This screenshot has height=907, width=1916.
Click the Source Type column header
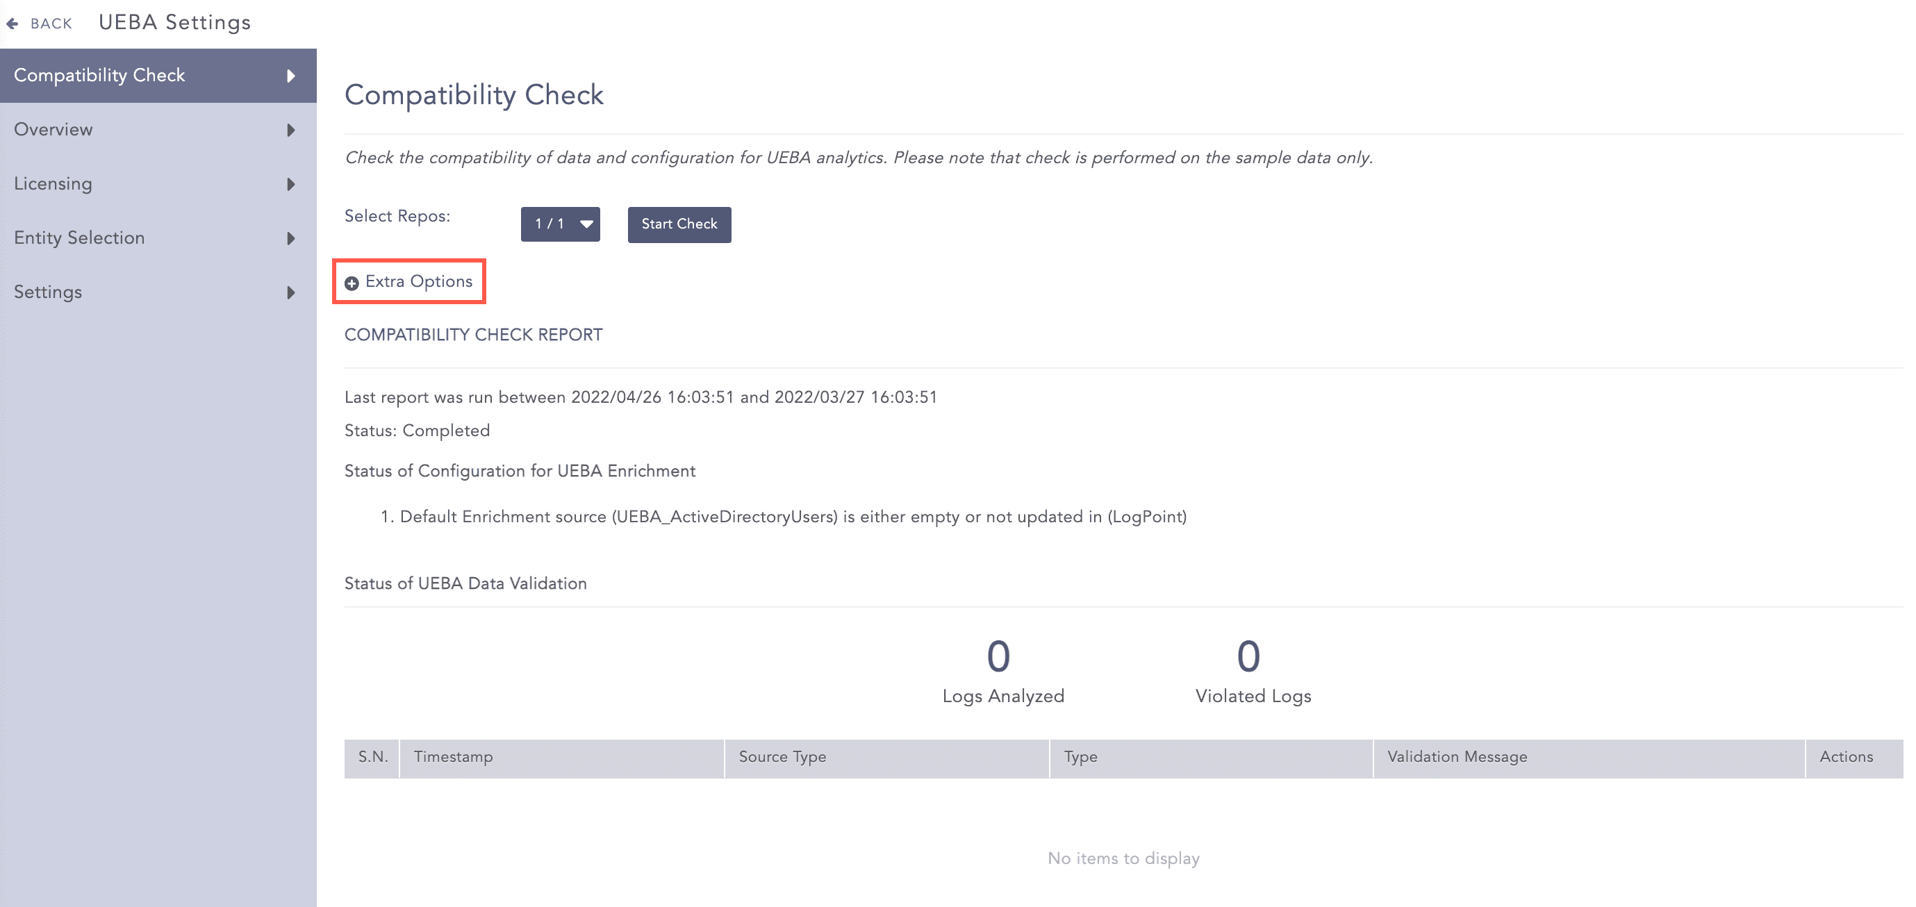pos(782,757)
